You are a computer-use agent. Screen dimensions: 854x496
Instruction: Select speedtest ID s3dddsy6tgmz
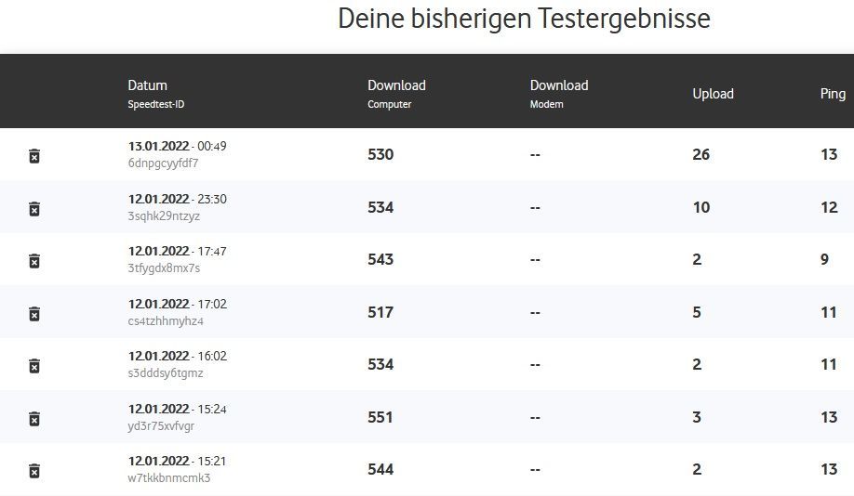pyautogui.click(x=166, y=373)
